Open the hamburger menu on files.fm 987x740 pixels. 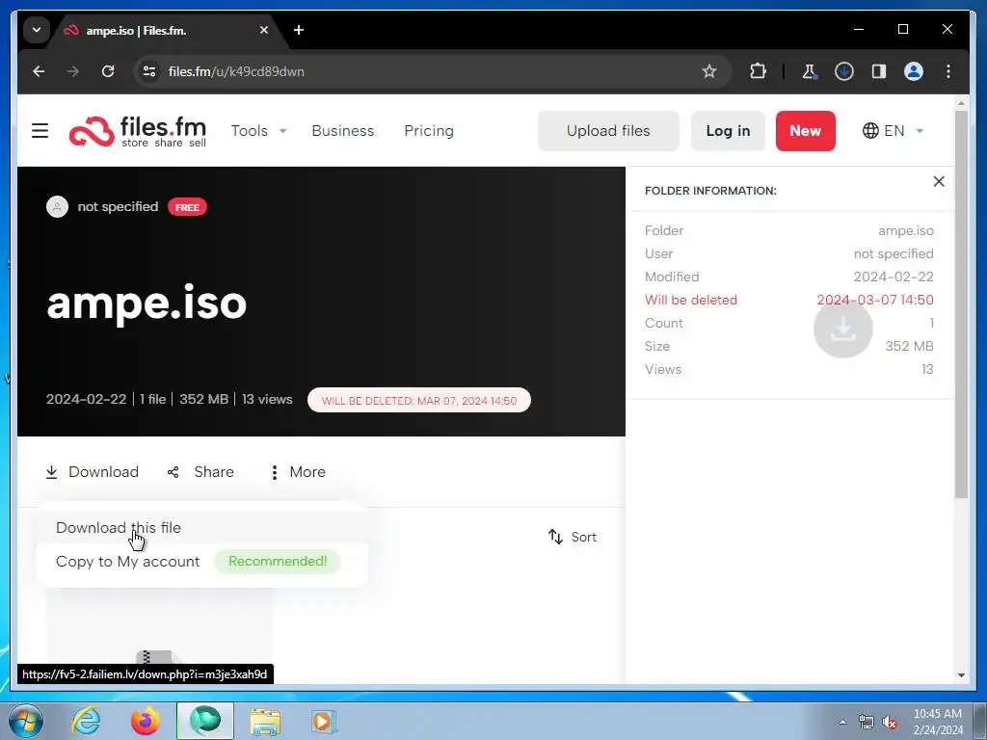[x=40, y=131]
